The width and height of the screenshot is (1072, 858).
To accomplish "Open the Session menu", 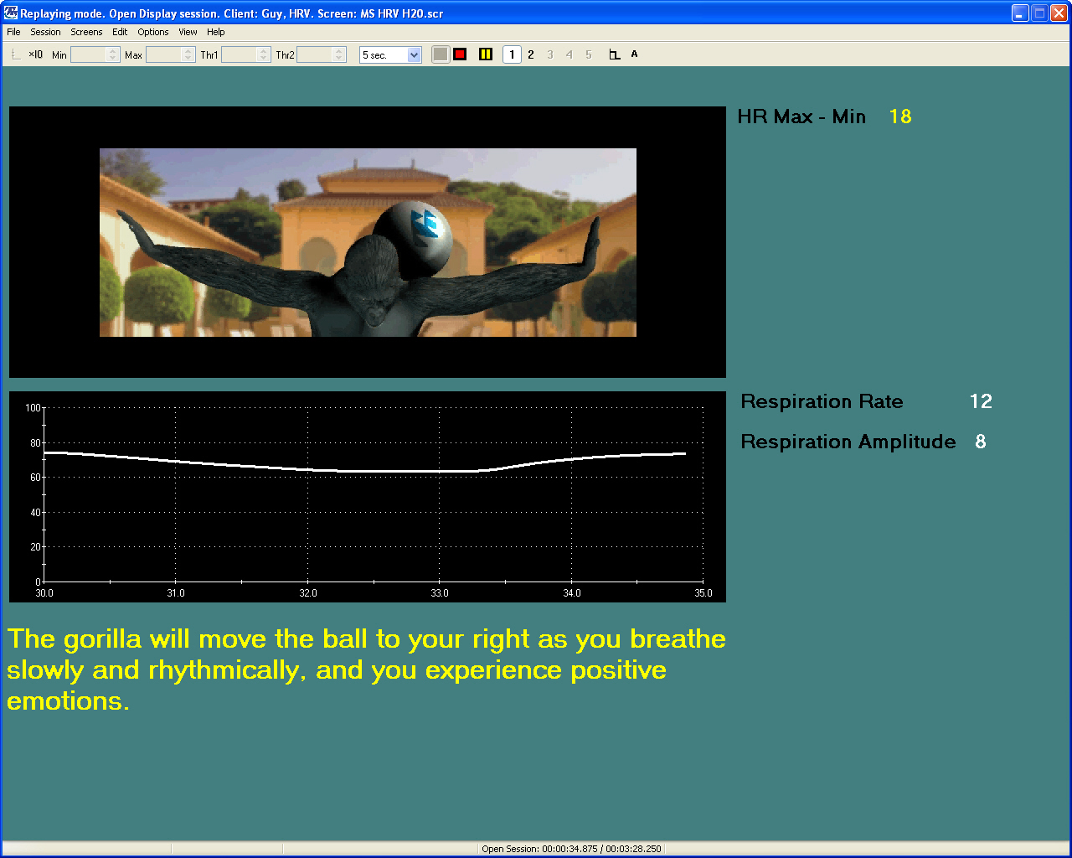I will (45, 32).
